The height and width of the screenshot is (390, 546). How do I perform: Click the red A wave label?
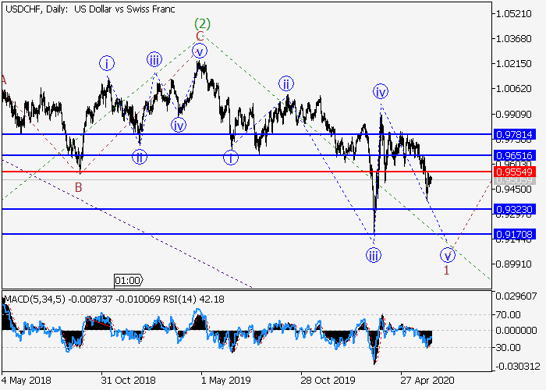pyautogui.click(x=4, y=80)
